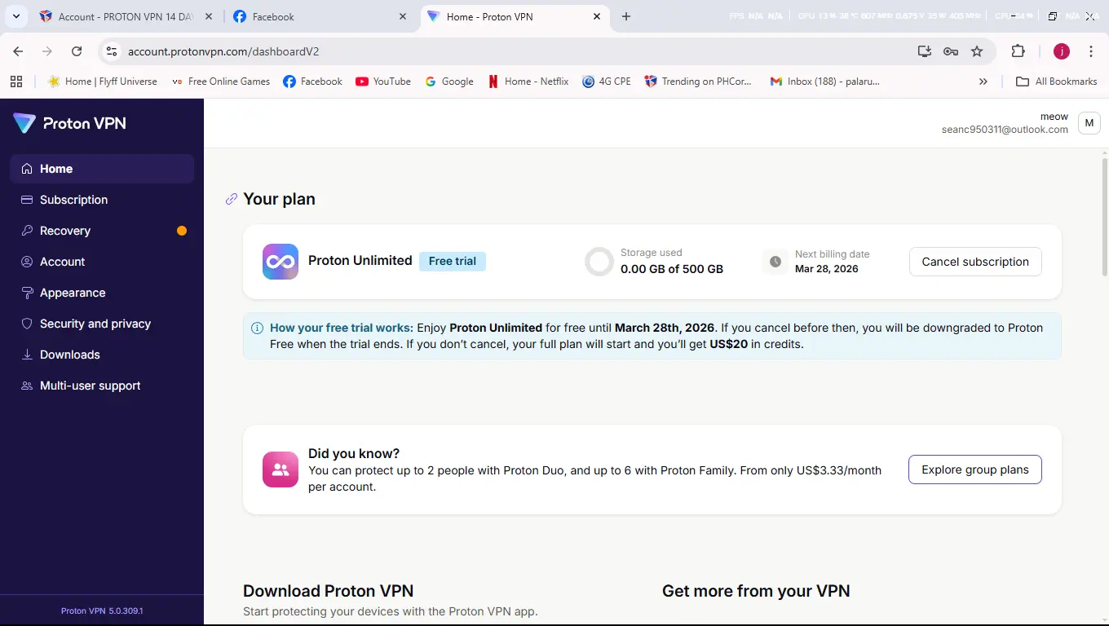Click the Get more from your VPN heading
The height and width of the screenshot is (626, 1109).
(756, 591)
